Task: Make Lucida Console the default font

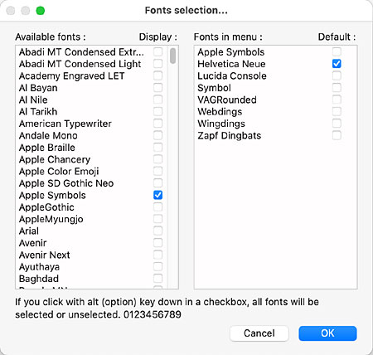Action: point(337,75)
